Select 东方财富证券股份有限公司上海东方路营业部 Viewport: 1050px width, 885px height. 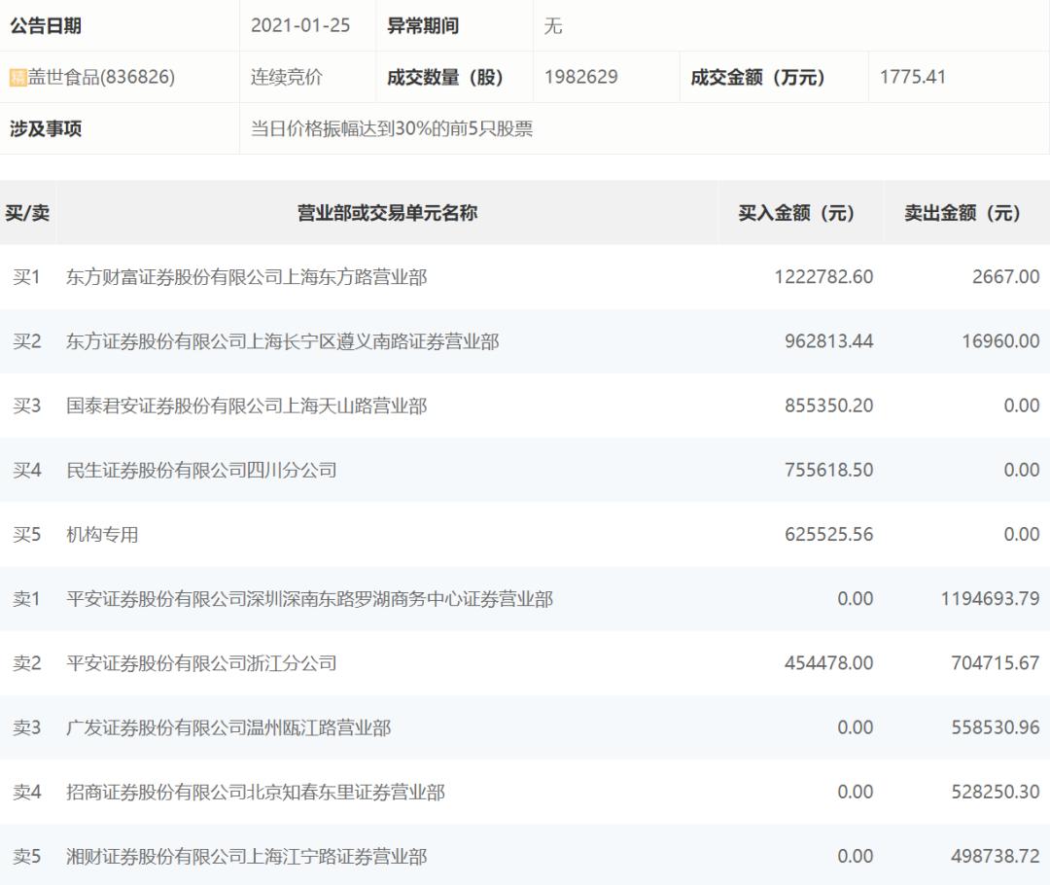tap(246, 277)
